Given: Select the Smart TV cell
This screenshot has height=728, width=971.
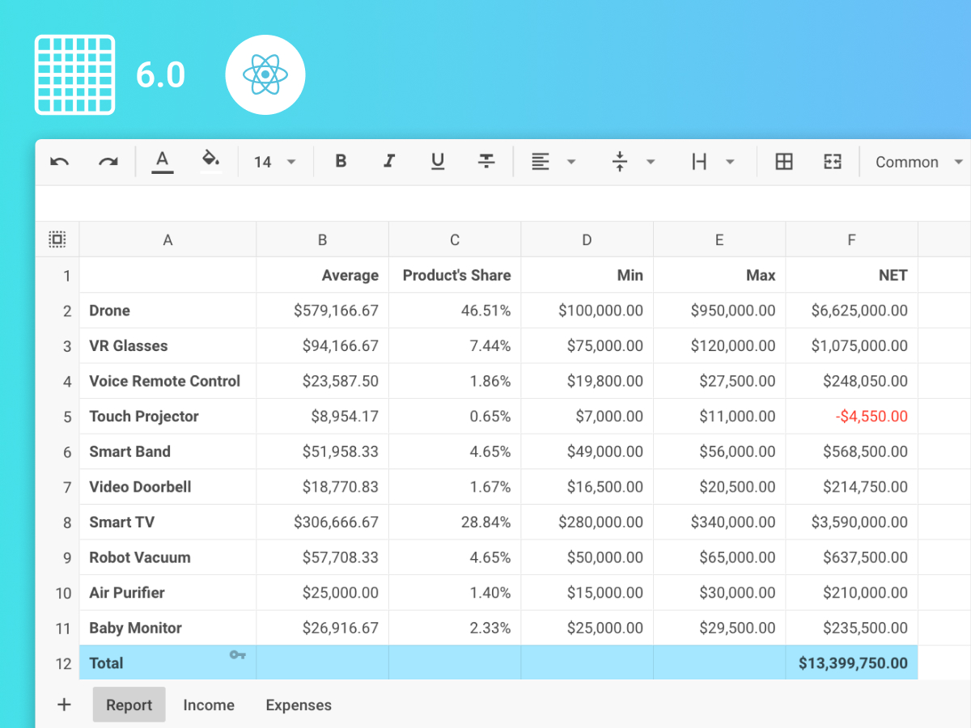Looking at the screenshot, I should 168,522.
